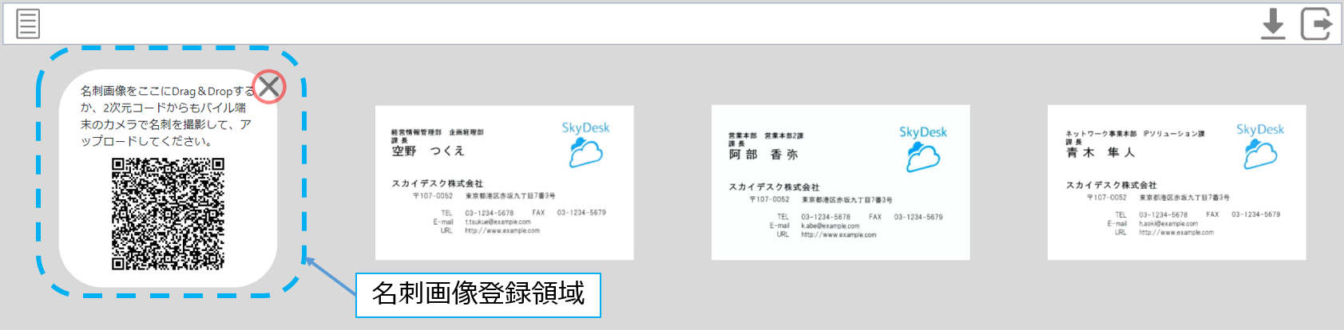Open the list menu icon
The image size is (1344, 330).
coord(28,23)
